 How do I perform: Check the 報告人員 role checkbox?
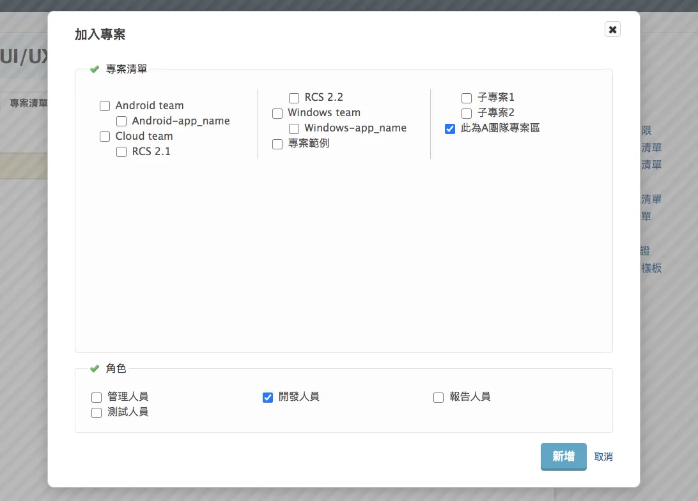point(438,398)
